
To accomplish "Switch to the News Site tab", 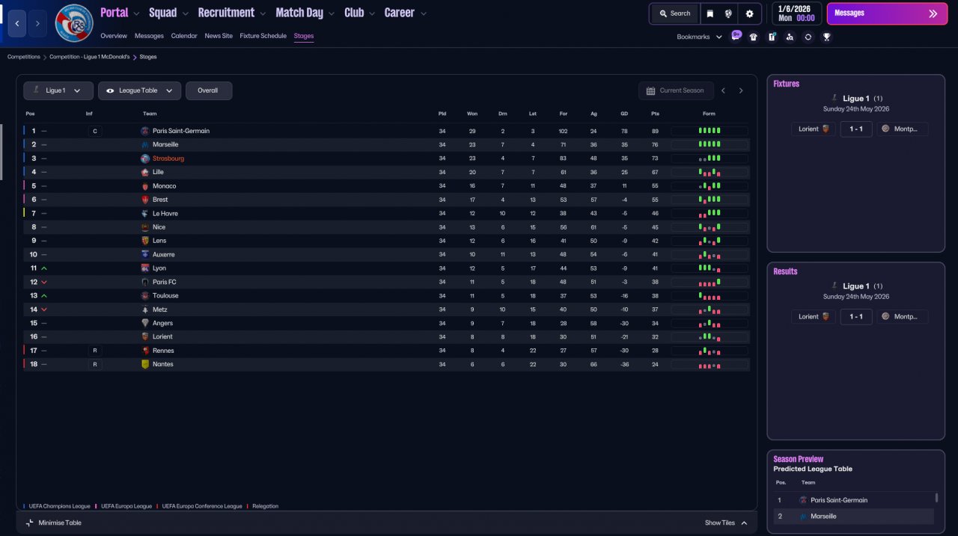I will point(219,36).
